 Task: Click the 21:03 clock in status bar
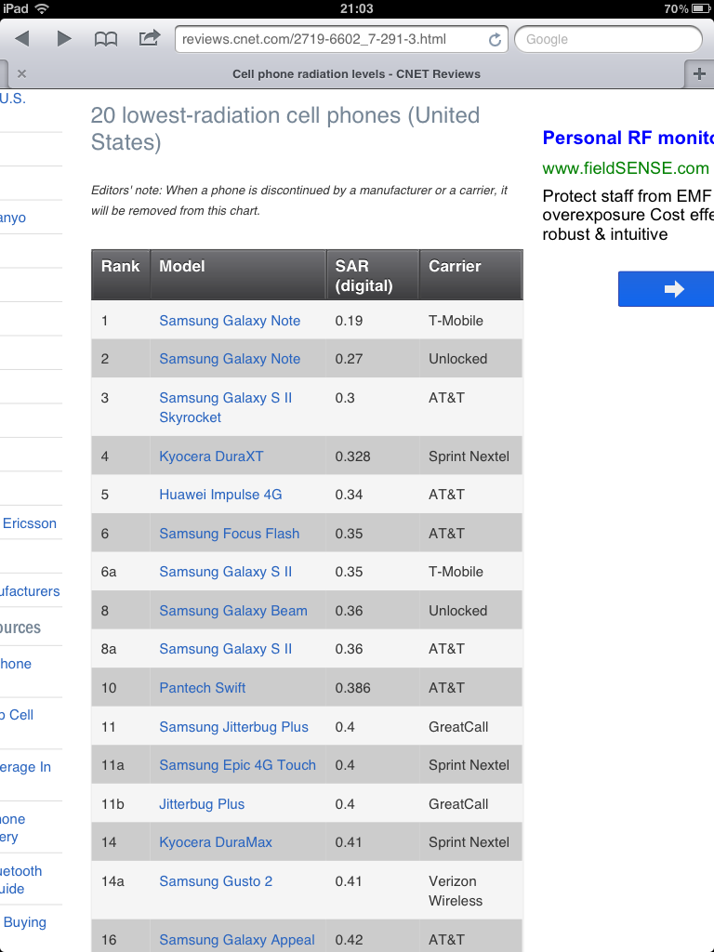[x=357, y=8]
